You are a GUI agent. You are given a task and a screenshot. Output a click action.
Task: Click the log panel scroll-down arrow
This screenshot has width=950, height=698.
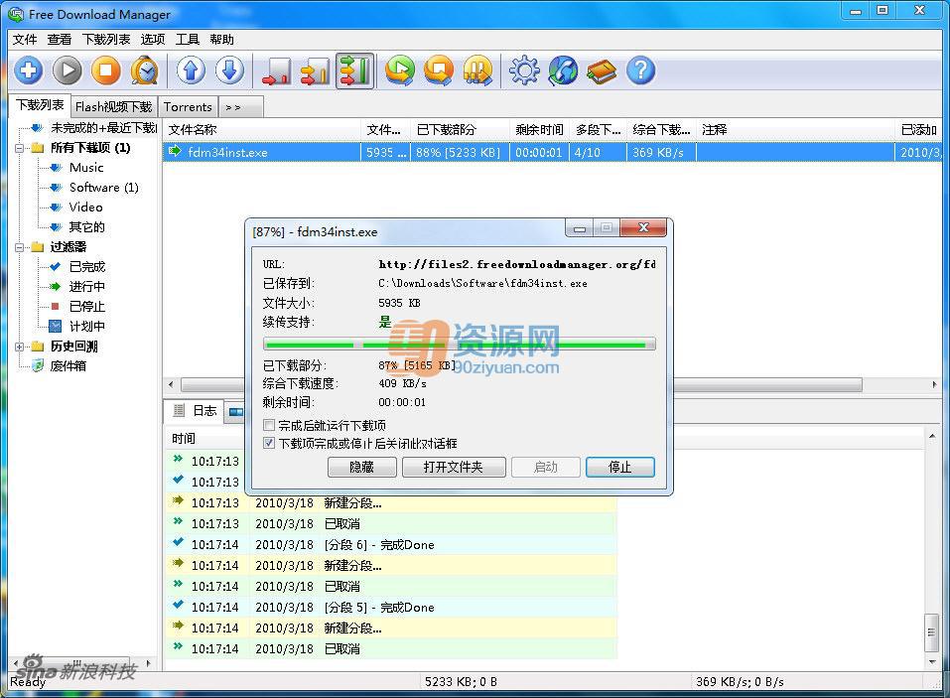tap(932, 661)
